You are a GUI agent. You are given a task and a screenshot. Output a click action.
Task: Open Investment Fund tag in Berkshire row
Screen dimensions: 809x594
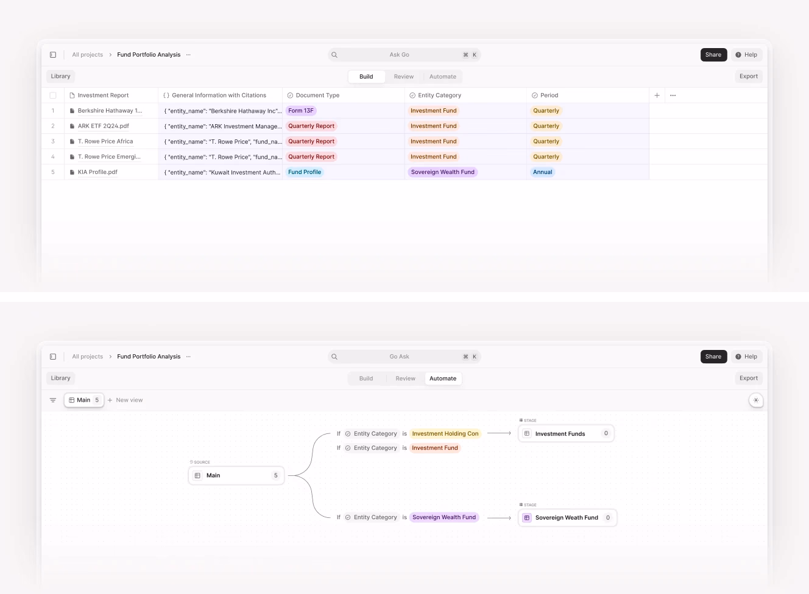point(434,111)
